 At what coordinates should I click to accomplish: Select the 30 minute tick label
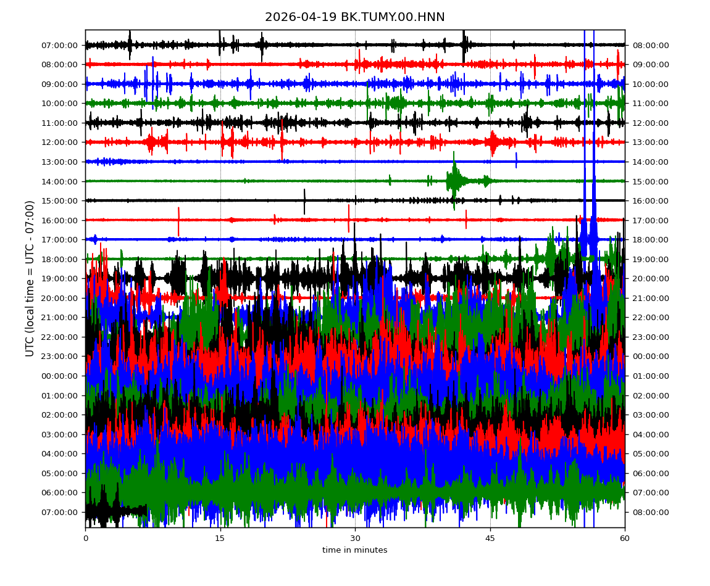(355, 539)
